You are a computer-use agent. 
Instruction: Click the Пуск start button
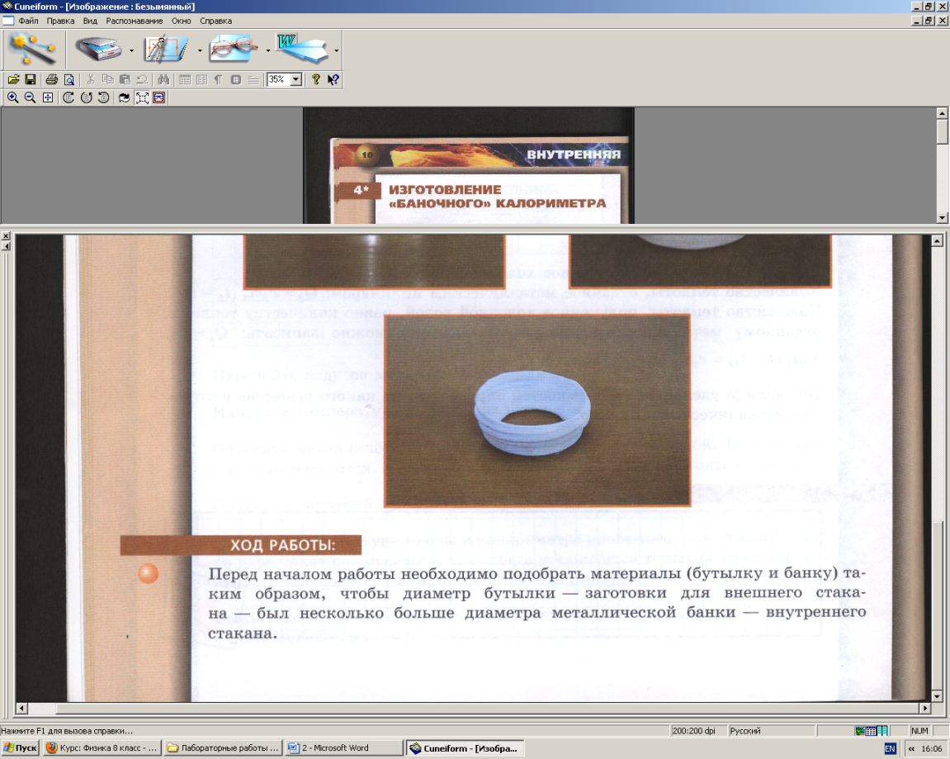(x=21, y=747)
